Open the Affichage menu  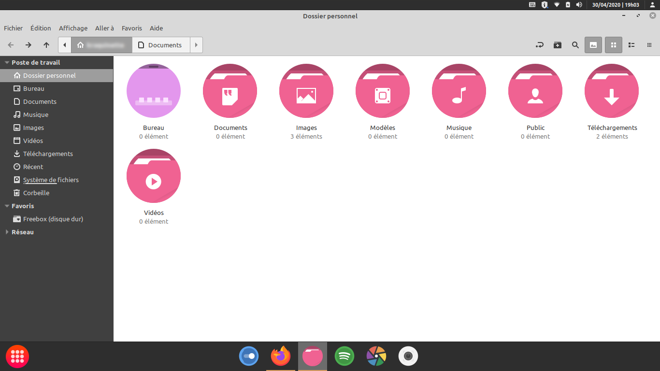coord(73,28)
